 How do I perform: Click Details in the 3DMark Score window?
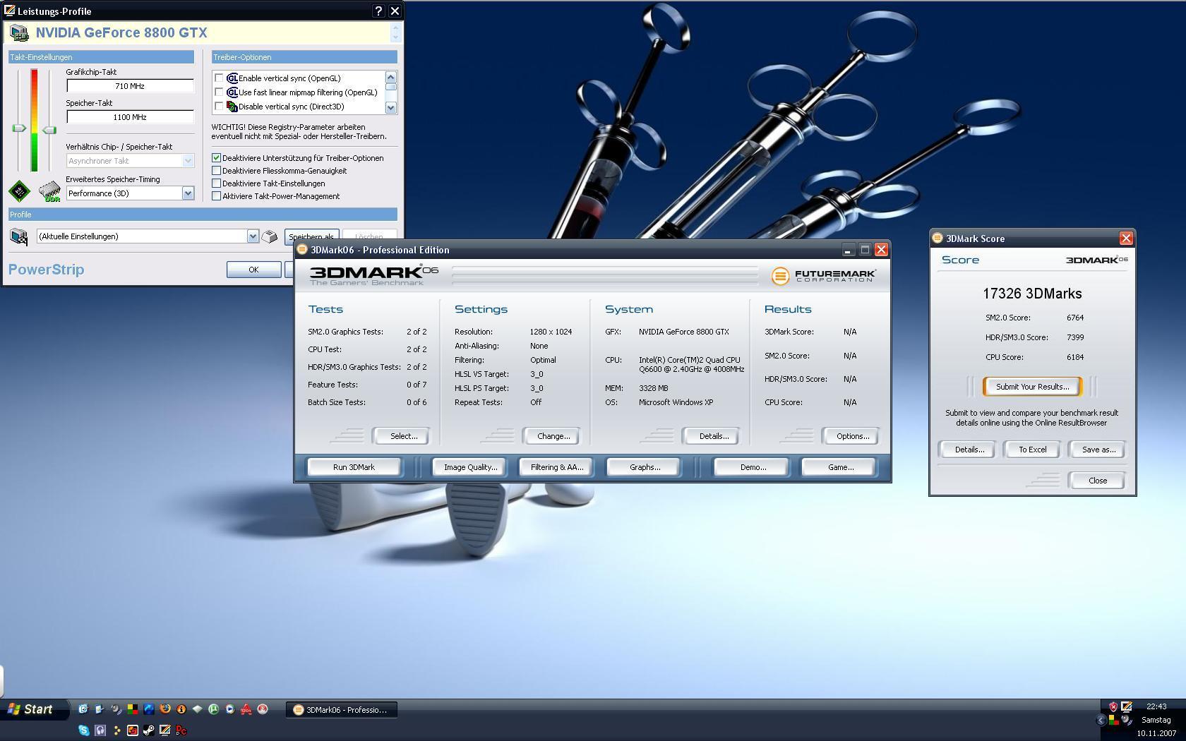pyautogui.click(x=969, y=450)
